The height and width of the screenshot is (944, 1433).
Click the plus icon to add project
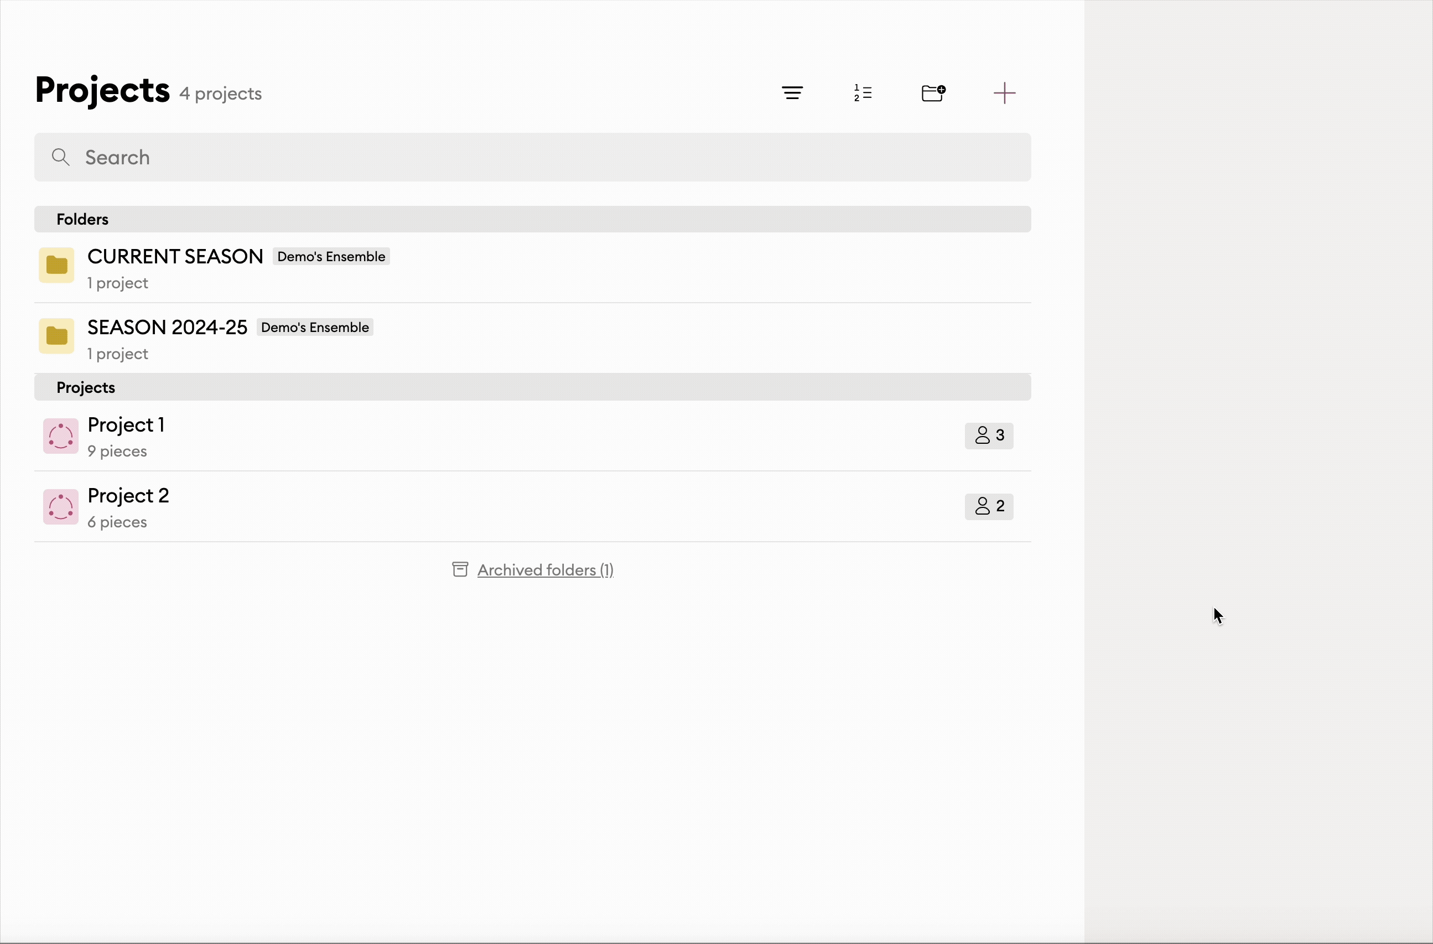tap(1004, 94)
